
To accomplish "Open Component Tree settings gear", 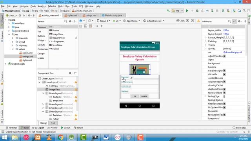I will click(70, 73).
